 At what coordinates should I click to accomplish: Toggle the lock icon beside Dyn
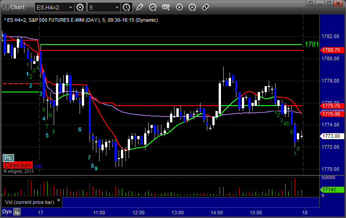pyautogui.click(x=17, y=212)
